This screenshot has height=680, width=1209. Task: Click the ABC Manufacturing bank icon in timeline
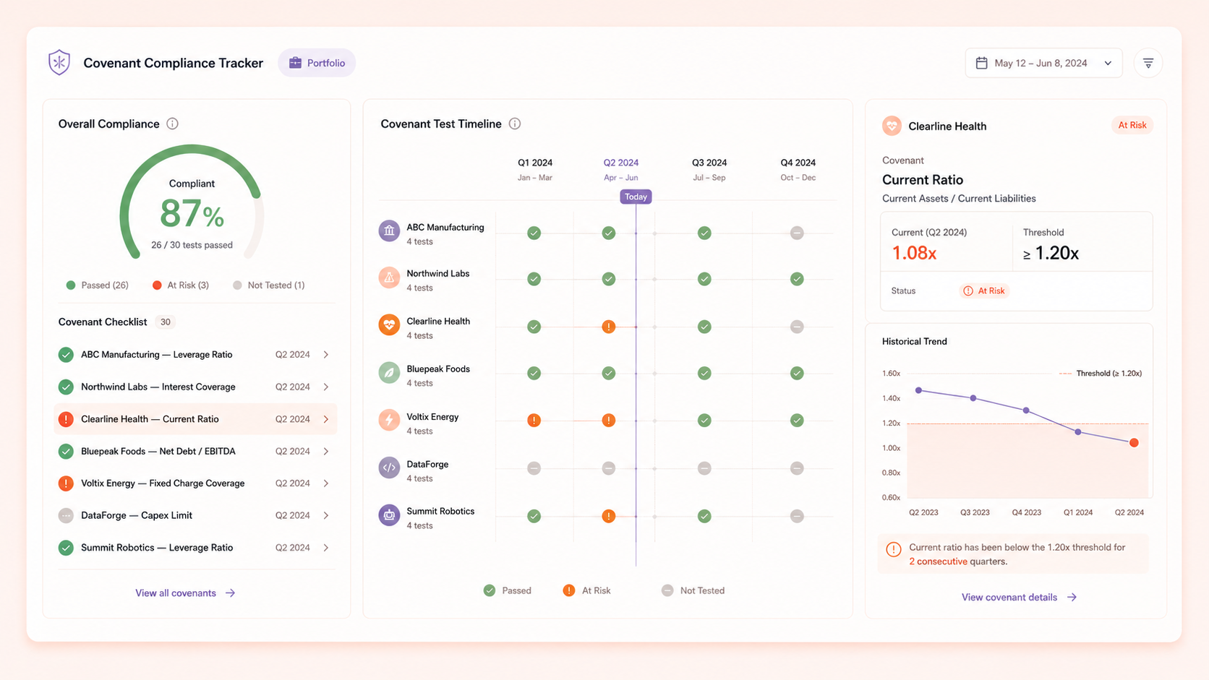point(389,231)
